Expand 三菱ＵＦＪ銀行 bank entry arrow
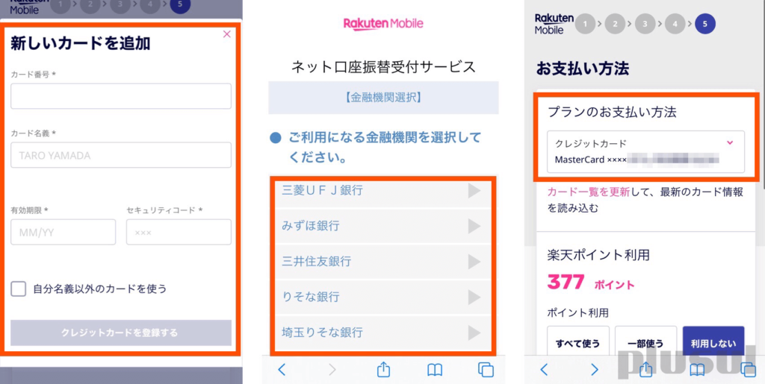765x384 pixels. tap(474, 191)
